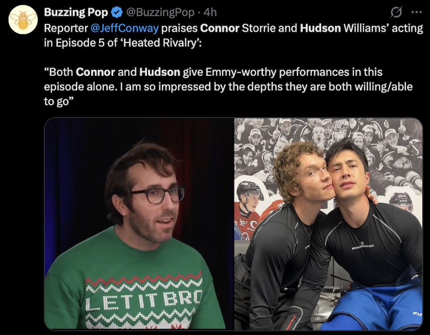Click the blue verified checkmark badge
Image resolution: width=430 pixels, height=335 pixels.
[x=117, y=12]
